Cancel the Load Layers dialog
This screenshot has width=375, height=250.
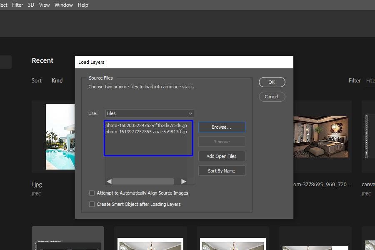(x=272, y=97)
